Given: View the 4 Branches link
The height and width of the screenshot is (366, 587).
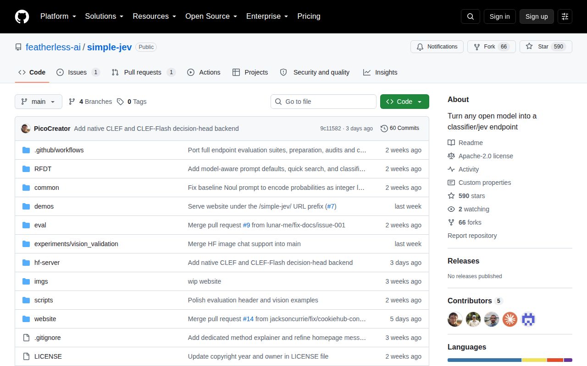Looking at the screenshot, I should [90, 102].
